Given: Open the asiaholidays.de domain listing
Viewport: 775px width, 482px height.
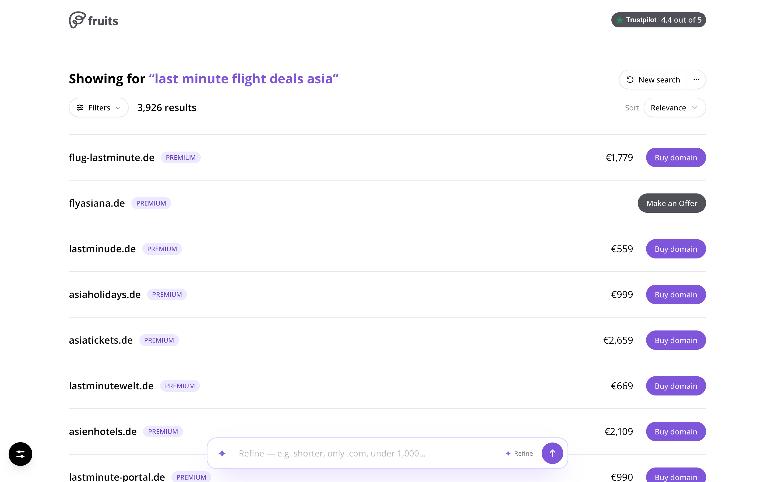Looking at the screenshot, I should click(105, 294).
